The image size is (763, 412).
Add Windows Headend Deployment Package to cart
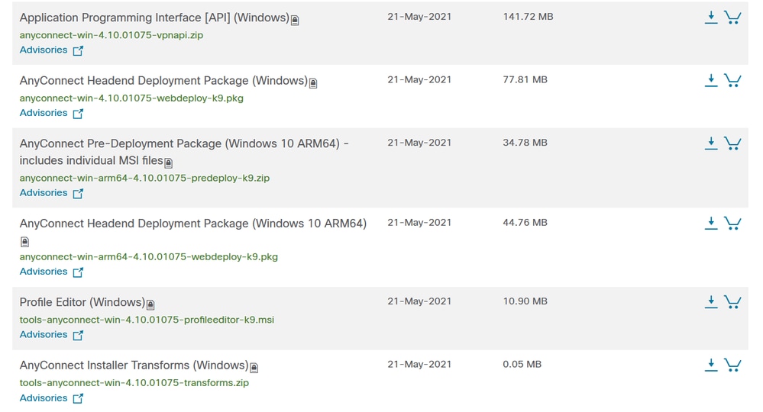coord(732,80)
